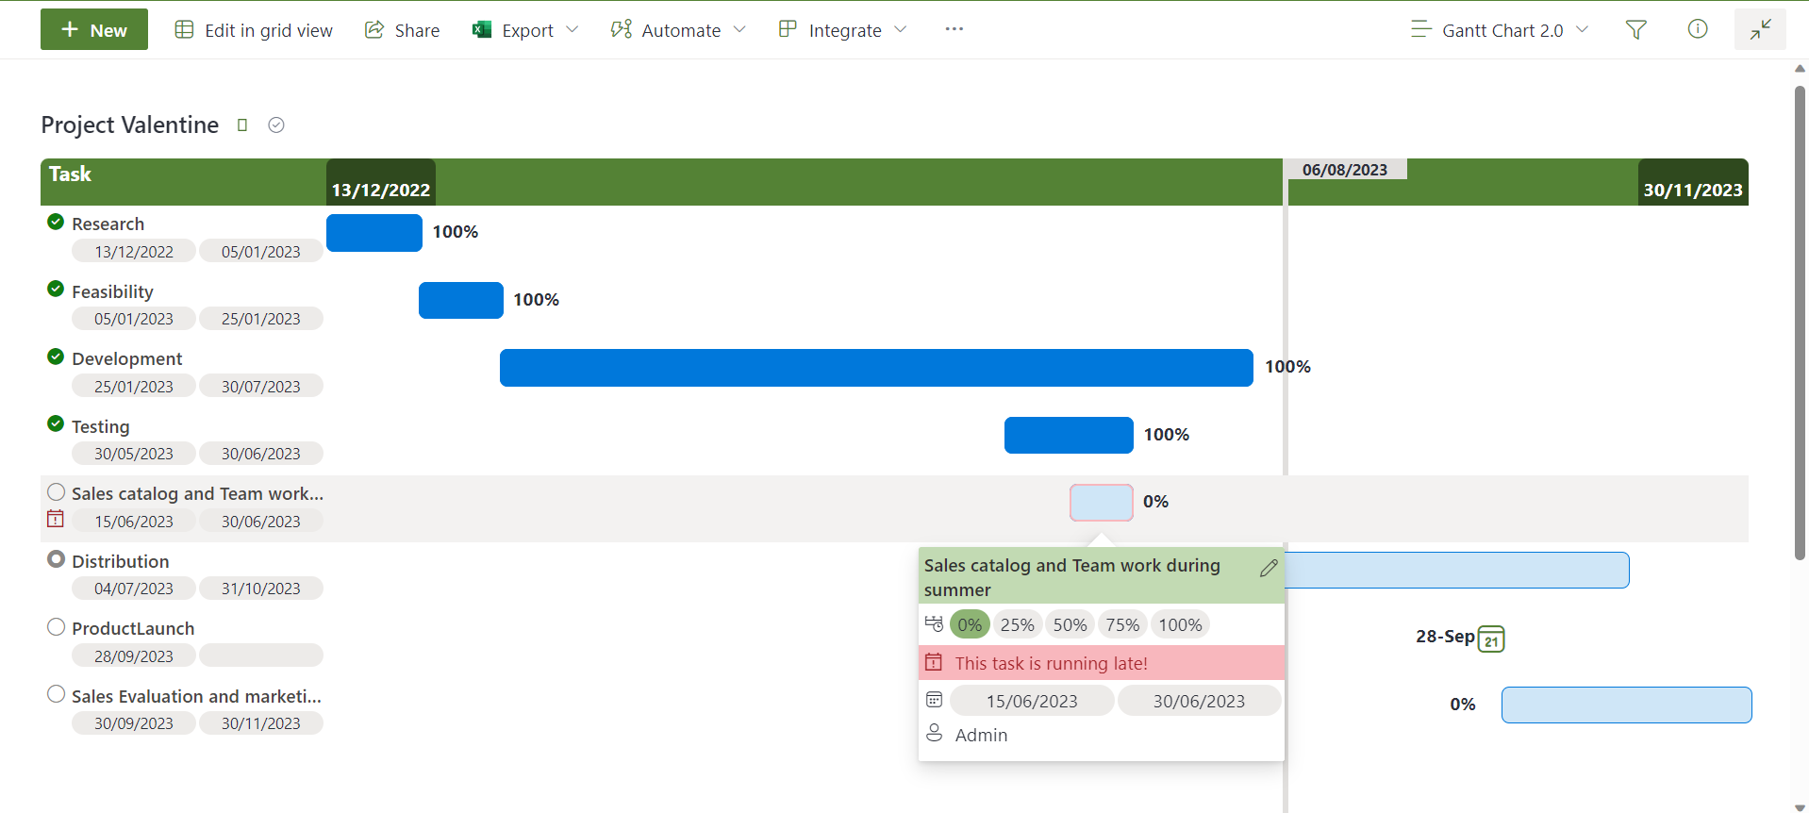
Task: Expand the Integrate dropdown
Action: coord(900,30)
